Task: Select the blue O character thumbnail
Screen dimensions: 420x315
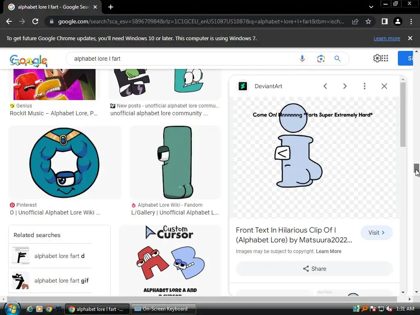Action: (x=64, y=162)
